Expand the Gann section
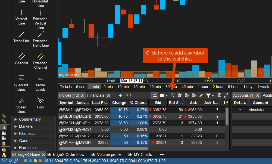 coord(33,141)
